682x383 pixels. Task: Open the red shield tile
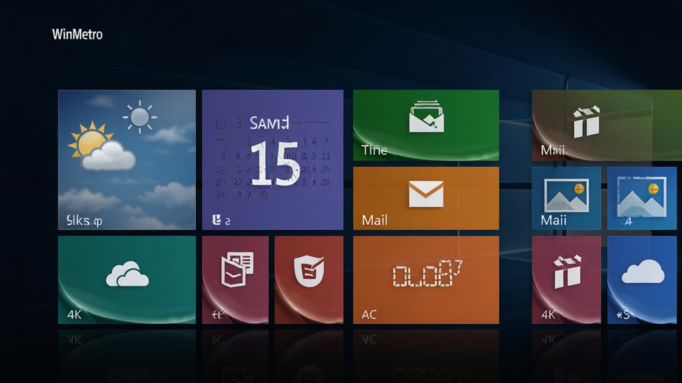pos(309,280)
